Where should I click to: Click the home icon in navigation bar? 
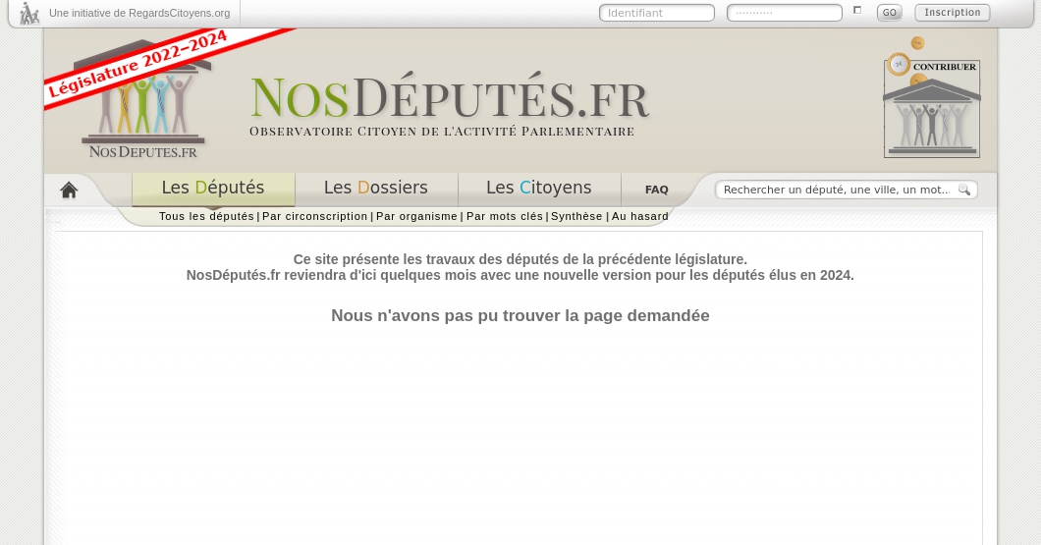(69, 191)
